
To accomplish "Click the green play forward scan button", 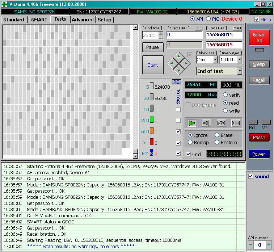I will [192, 123].
